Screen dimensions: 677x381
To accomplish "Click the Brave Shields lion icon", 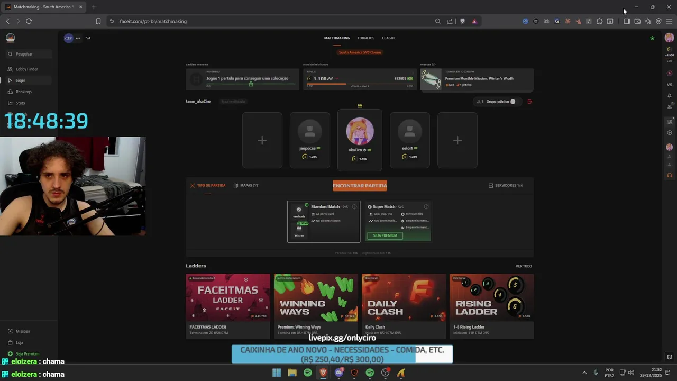I will coord(462,21).
